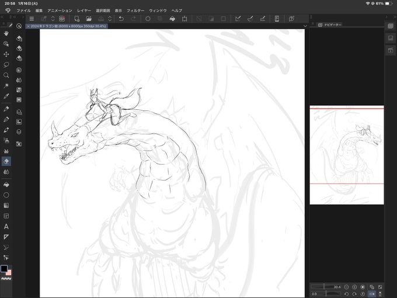Select the Text tool
The width and height of the screenshot is (397, 298).
[6, 227]
